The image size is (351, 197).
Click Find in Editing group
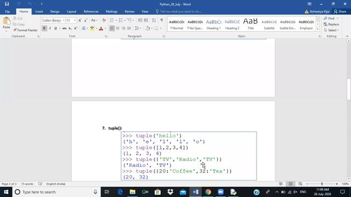(329, 18)
